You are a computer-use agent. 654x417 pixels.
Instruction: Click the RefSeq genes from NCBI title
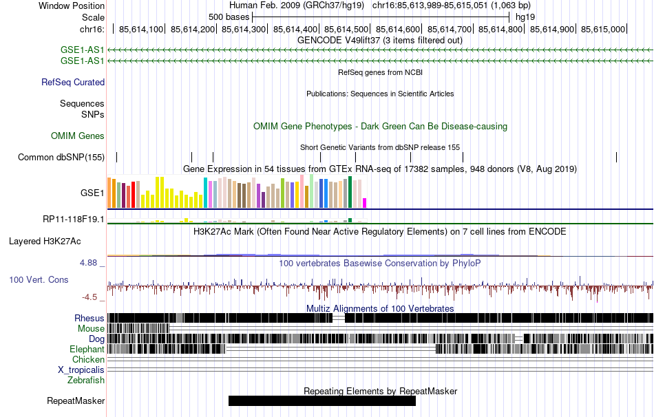381,72
